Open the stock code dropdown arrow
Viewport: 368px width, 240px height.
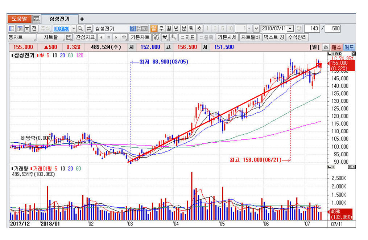(74, 28)
